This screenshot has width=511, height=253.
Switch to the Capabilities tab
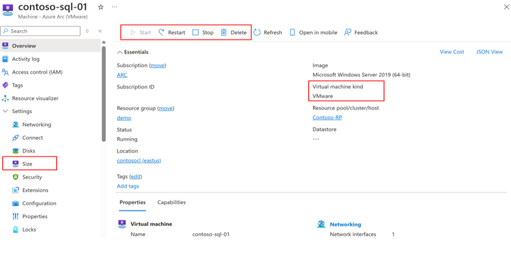[x=171, y=202]
